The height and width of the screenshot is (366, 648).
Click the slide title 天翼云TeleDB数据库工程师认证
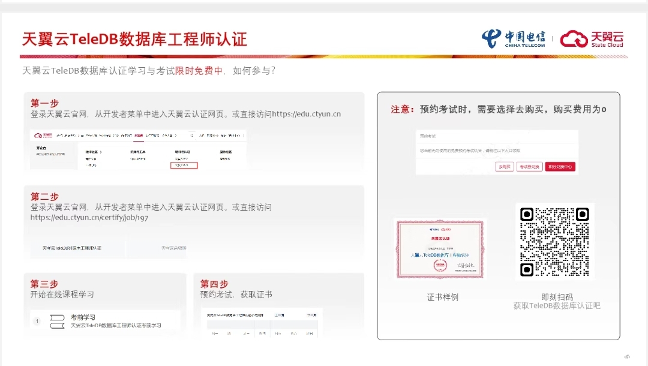click(134, 39)
